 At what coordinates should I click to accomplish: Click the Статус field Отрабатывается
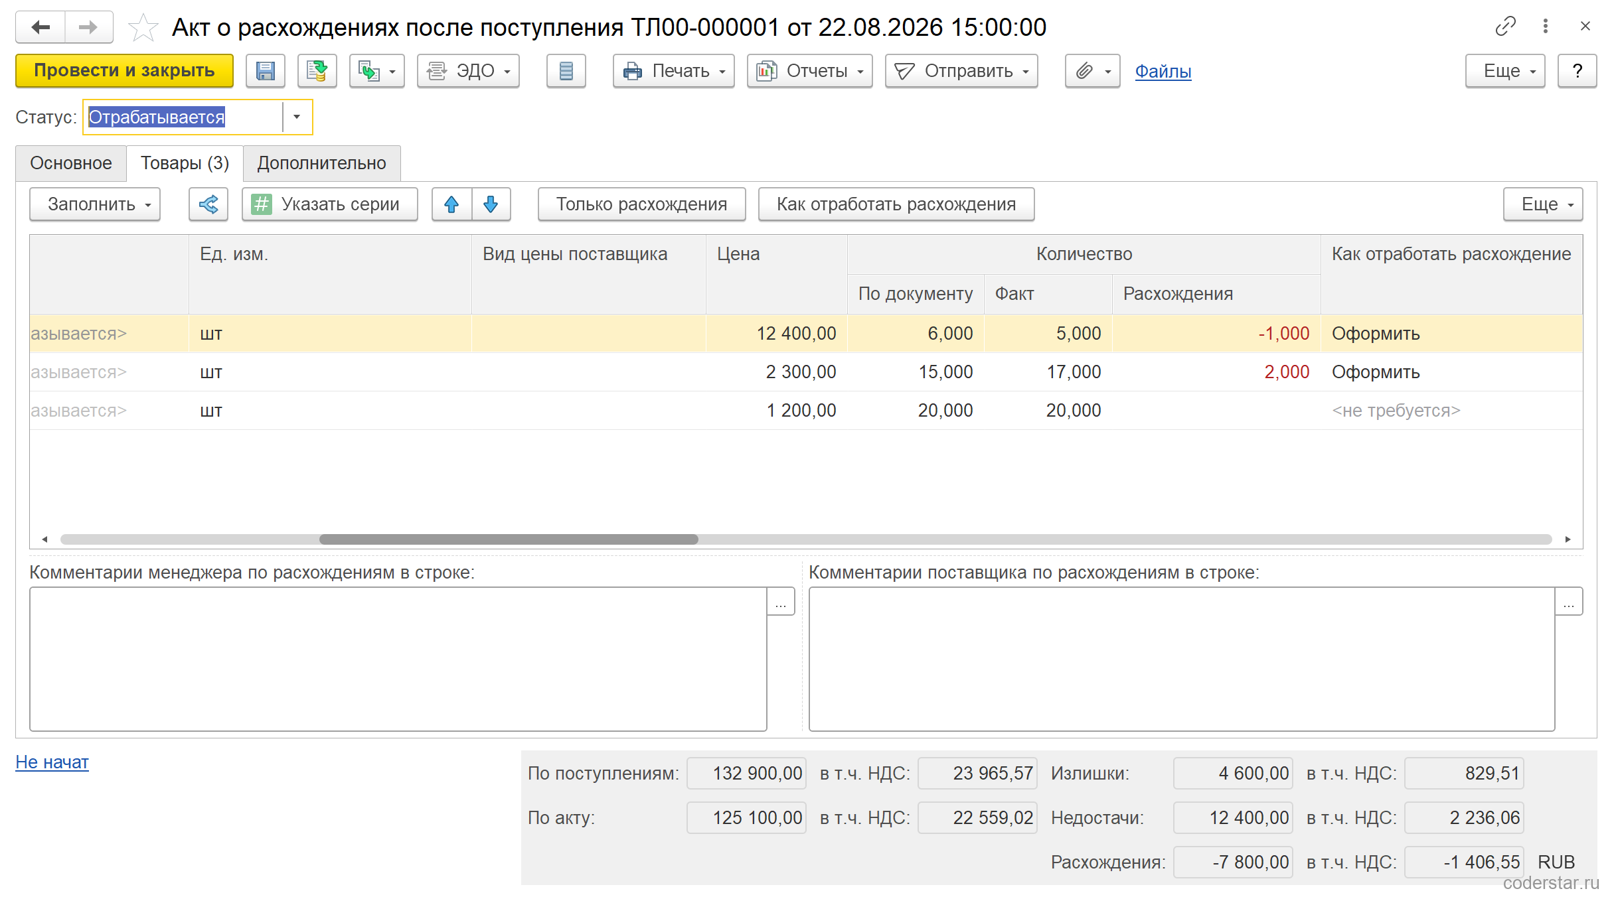coord(183,117)
